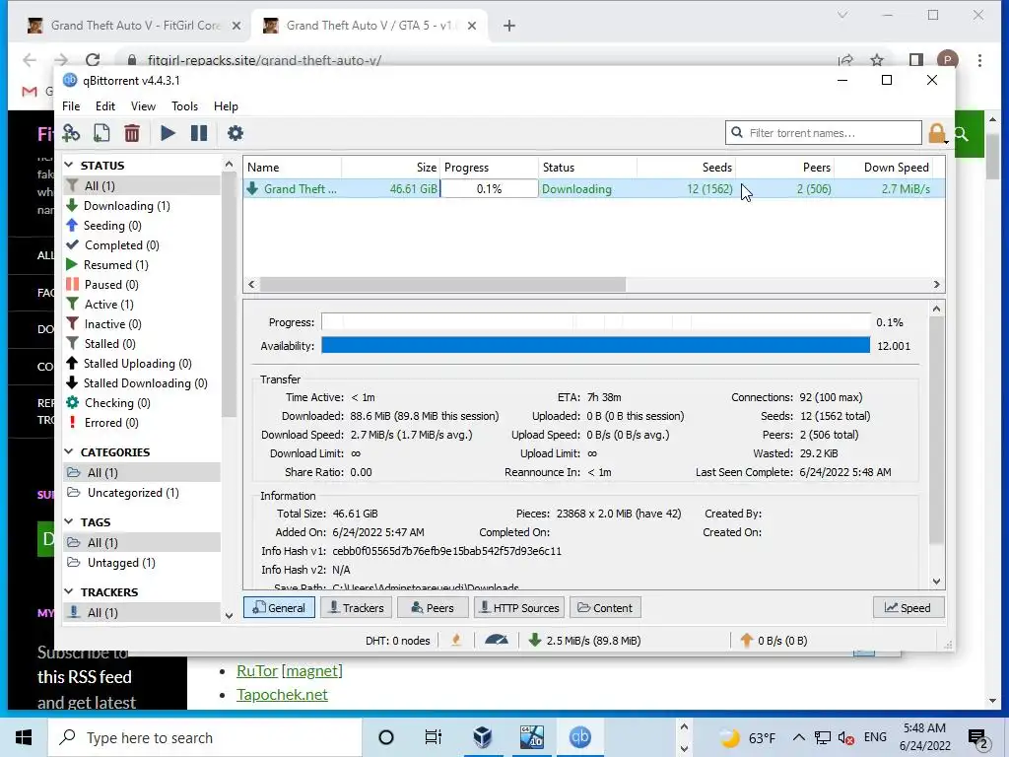Click the orange upload speed arrow in status bar
Screen dimensions: 1009x757
tap(747, 640)
